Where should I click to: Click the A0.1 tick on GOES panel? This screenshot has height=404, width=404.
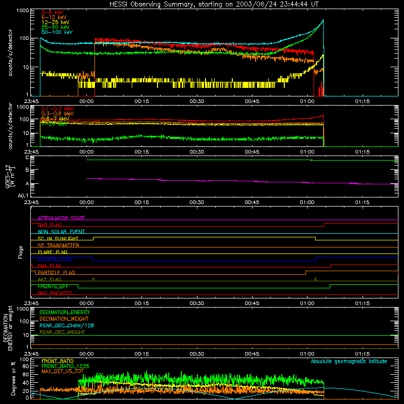click(23, 196)
